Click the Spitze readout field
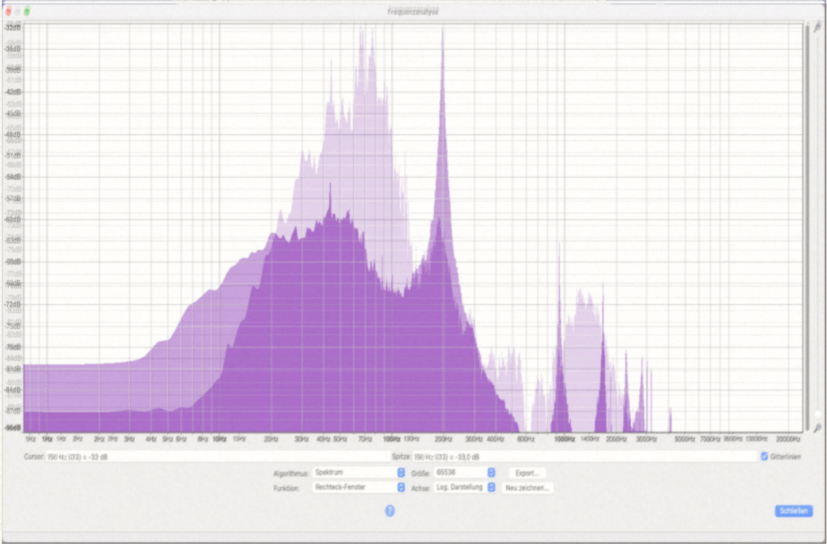827x544 pixels. (x=582, y=457)
